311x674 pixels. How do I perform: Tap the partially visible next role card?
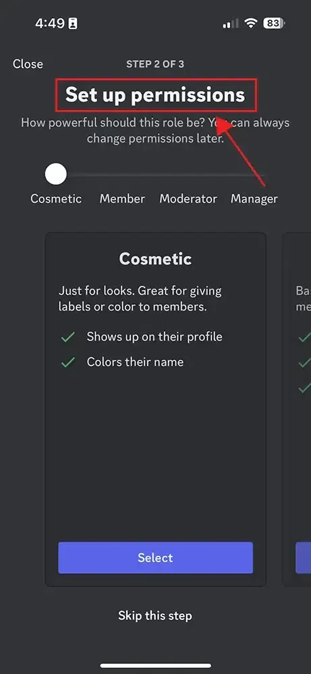pyautogui.click(x=297, y=410)
